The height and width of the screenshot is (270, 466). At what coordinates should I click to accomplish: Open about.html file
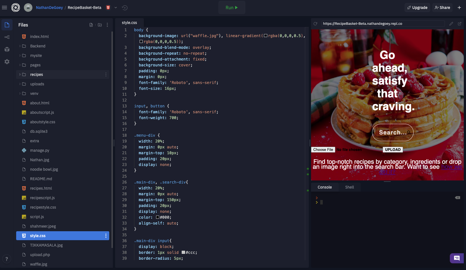(x=63, y=103)
